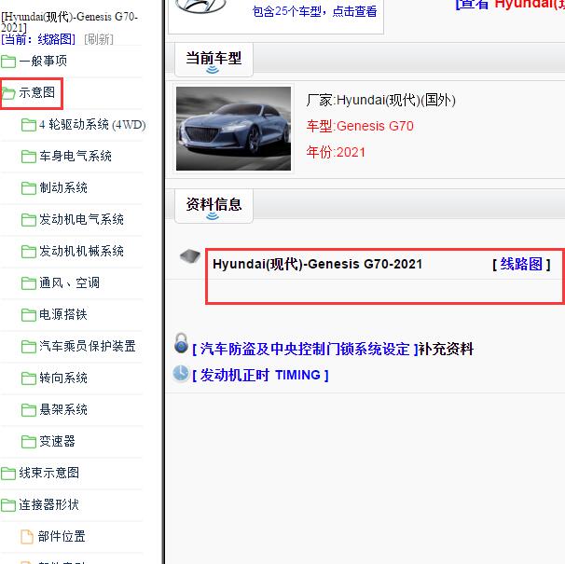Expand 线束示意图 tree item
This screenshot has width=565, height=564.
tap(49, 474)
